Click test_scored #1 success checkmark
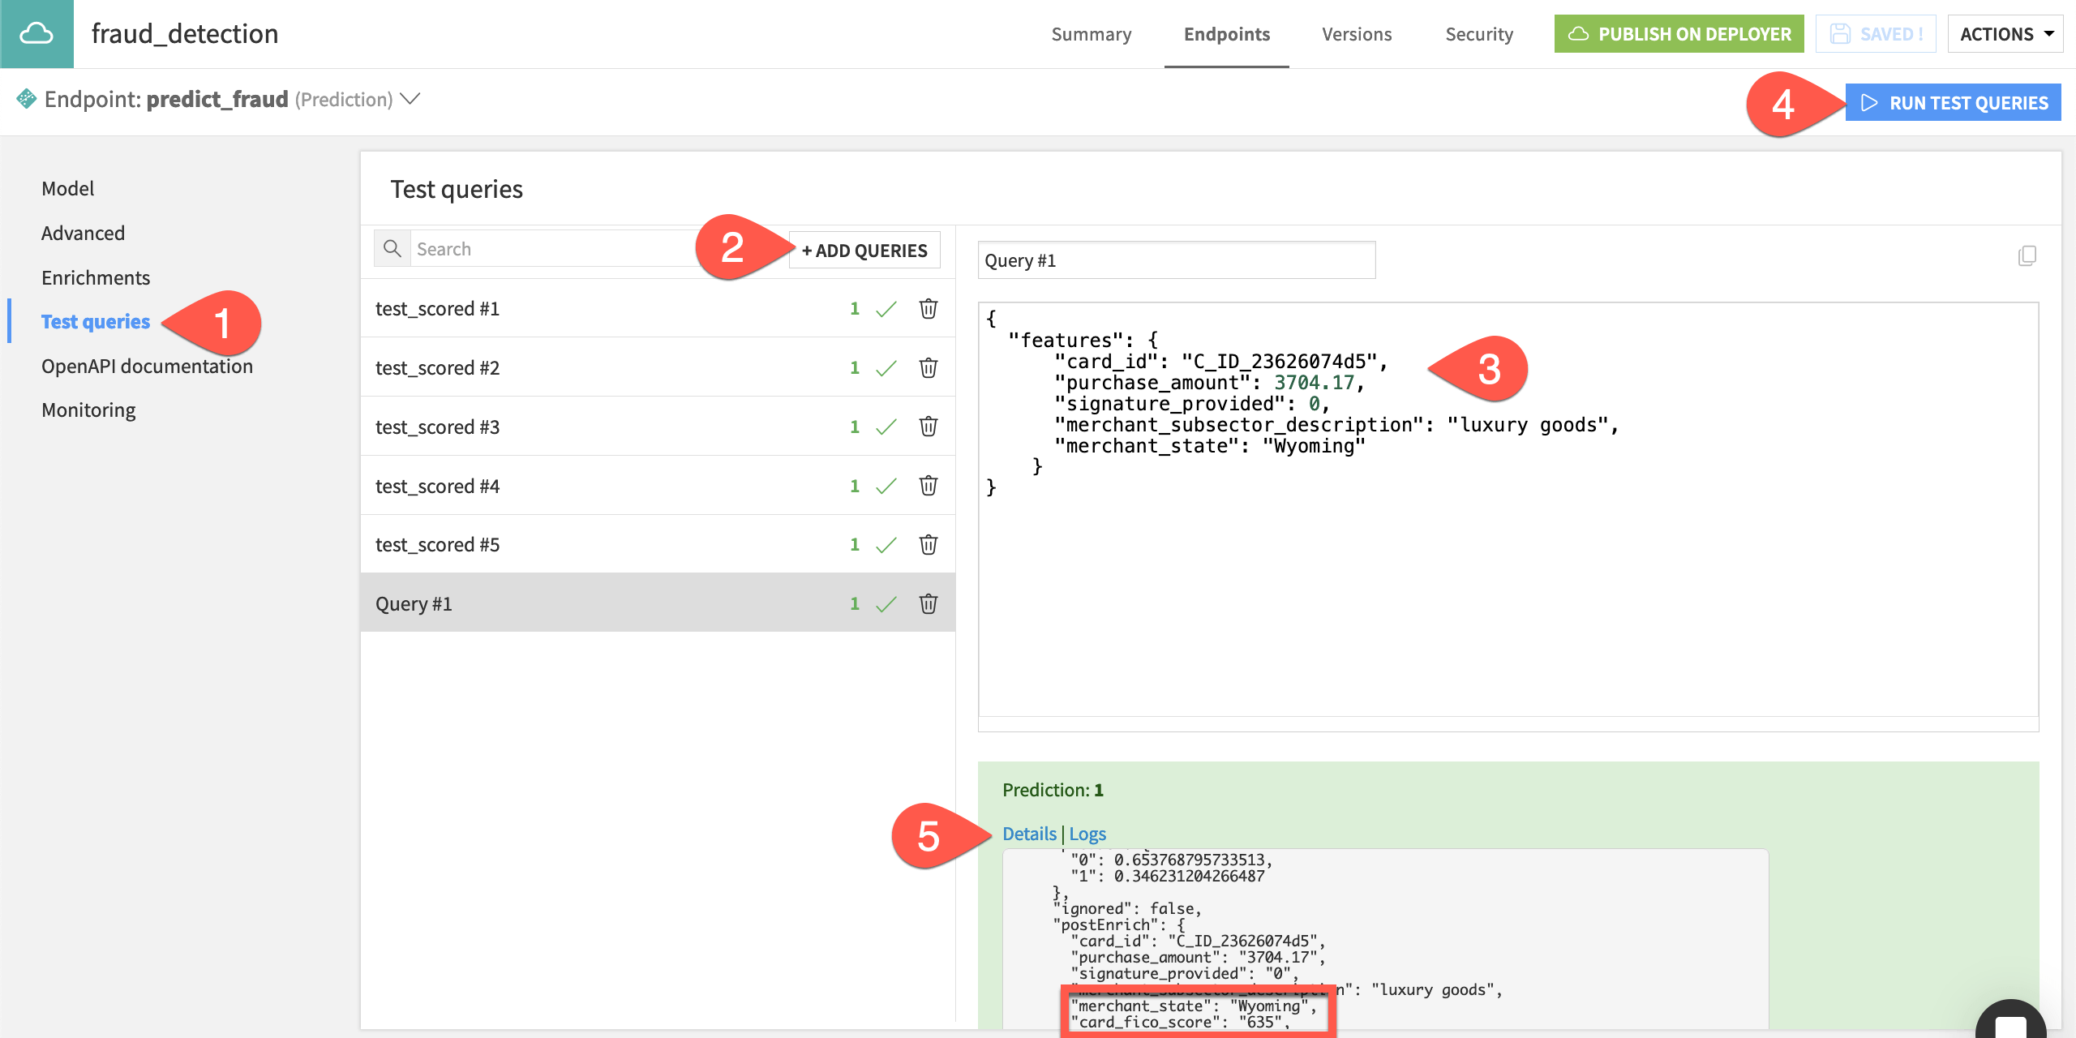 point(886,308)
